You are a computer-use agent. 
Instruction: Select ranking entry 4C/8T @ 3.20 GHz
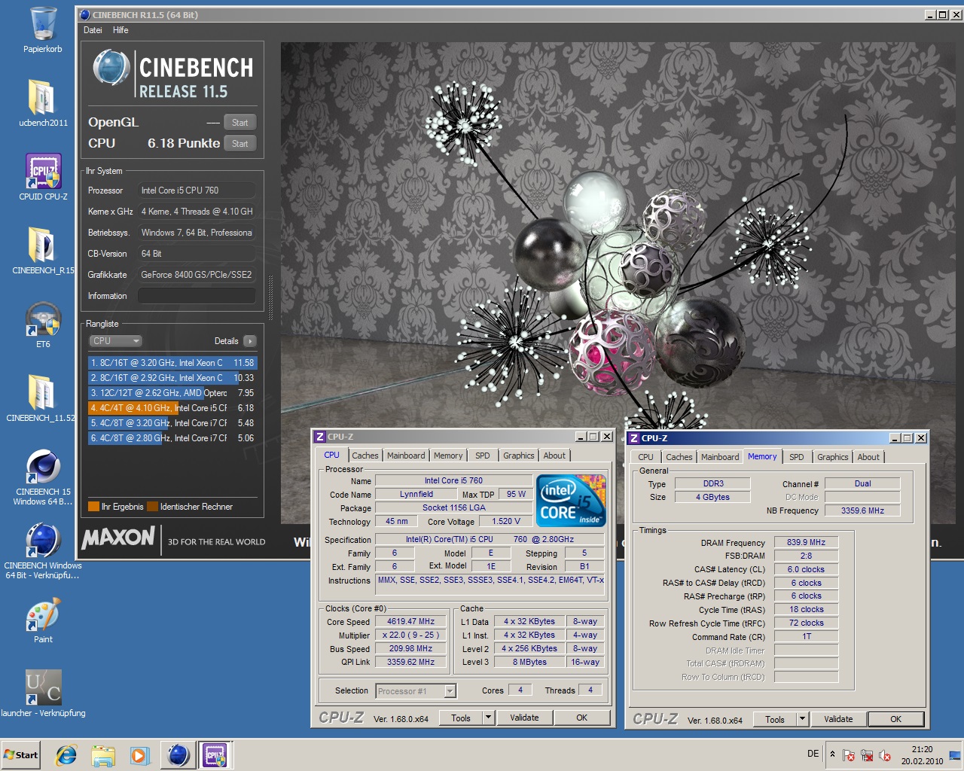tap(172, 423)
